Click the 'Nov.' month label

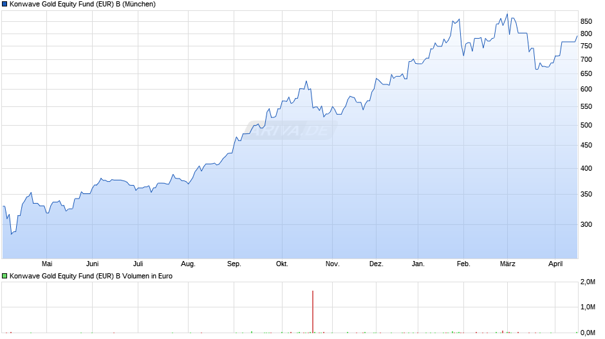tap(332, 264)
